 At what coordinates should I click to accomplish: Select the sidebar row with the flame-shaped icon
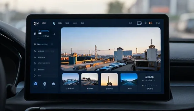(44, 75)
